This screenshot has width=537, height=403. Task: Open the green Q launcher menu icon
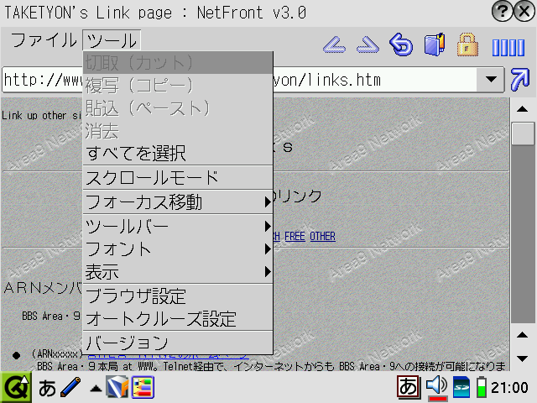click(16, 388)
